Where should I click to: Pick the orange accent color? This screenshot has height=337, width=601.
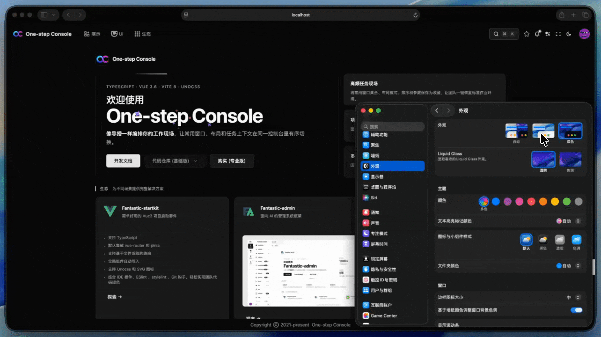click(x=543, y=201)
